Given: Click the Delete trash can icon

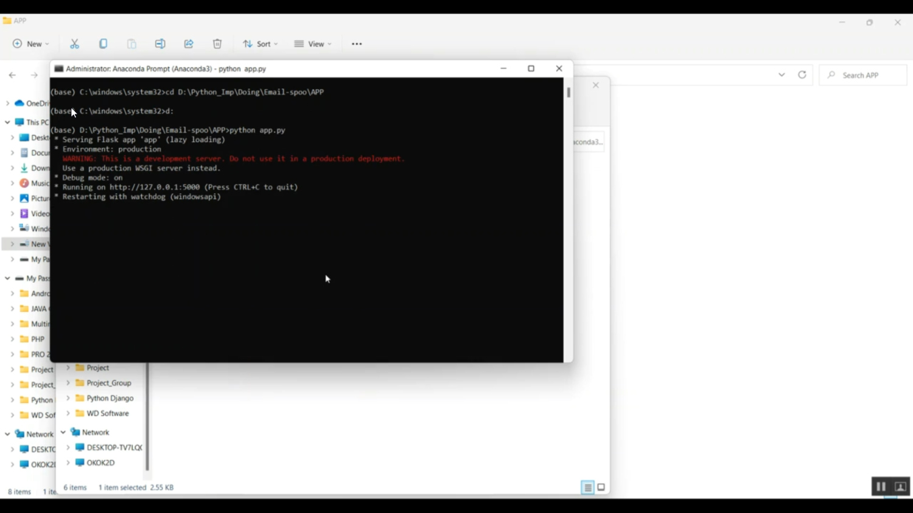Looking at the screenshot, I should [217, 44].
